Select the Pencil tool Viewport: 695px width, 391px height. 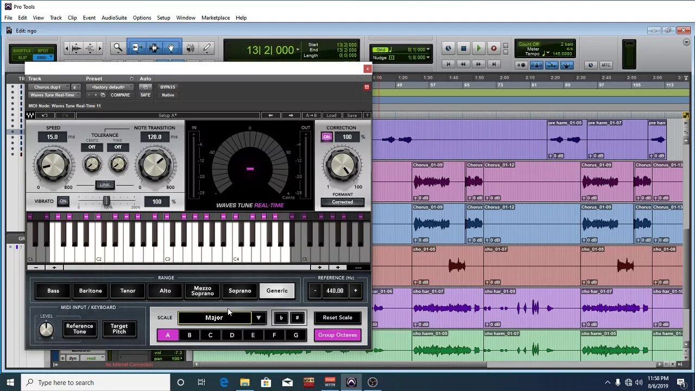207,48
